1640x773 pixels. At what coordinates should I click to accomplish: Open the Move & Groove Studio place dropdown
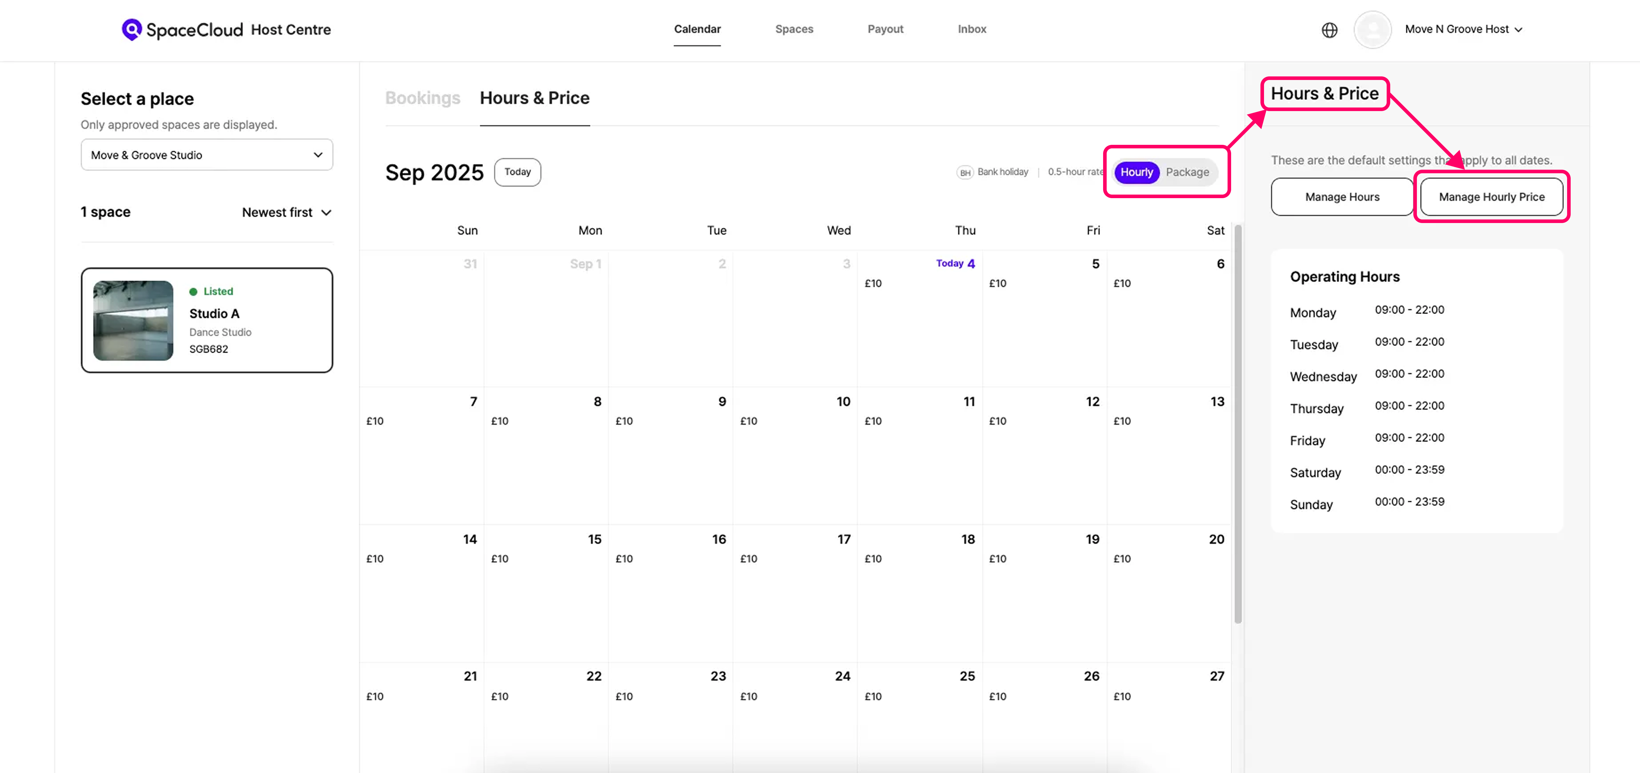point(206,155)
